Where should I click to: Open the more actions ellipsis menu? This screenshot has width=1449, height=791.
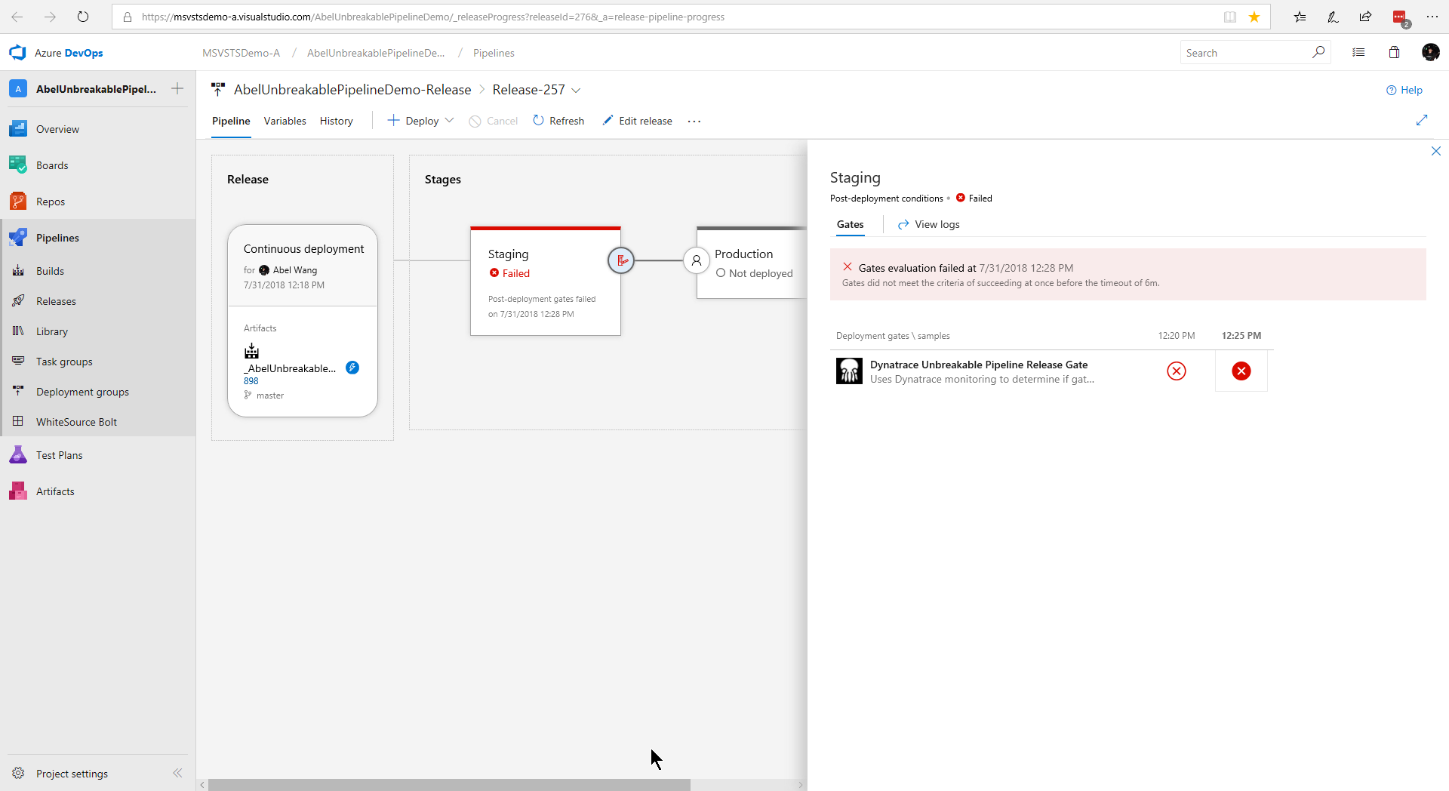[x=694, y=121]
